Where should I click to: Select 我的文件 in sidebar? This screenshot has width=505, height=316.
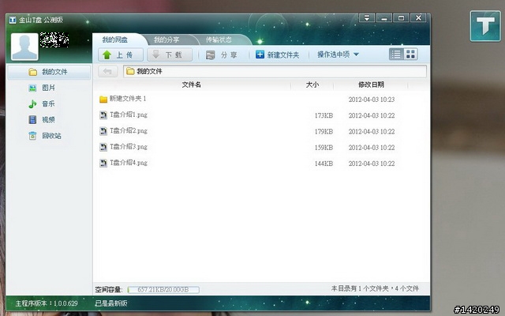pos(49,72)
